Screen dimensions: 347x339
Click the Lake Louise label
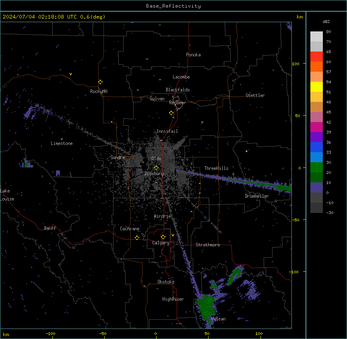[x=7, y=195]
